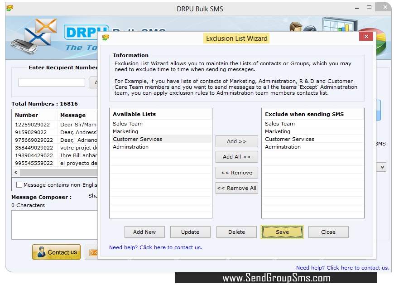Click the Close button in wizard
This screenshot has width=394, height=285.
[328, 232]
